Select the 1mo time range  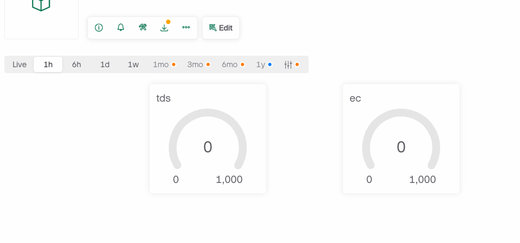point(164,64)
